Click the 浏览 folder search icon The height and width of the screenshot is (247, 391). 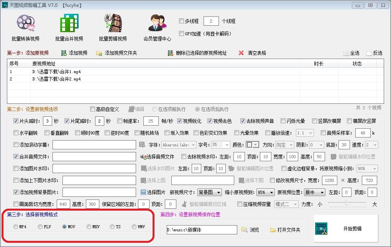(x=245, y=229)
